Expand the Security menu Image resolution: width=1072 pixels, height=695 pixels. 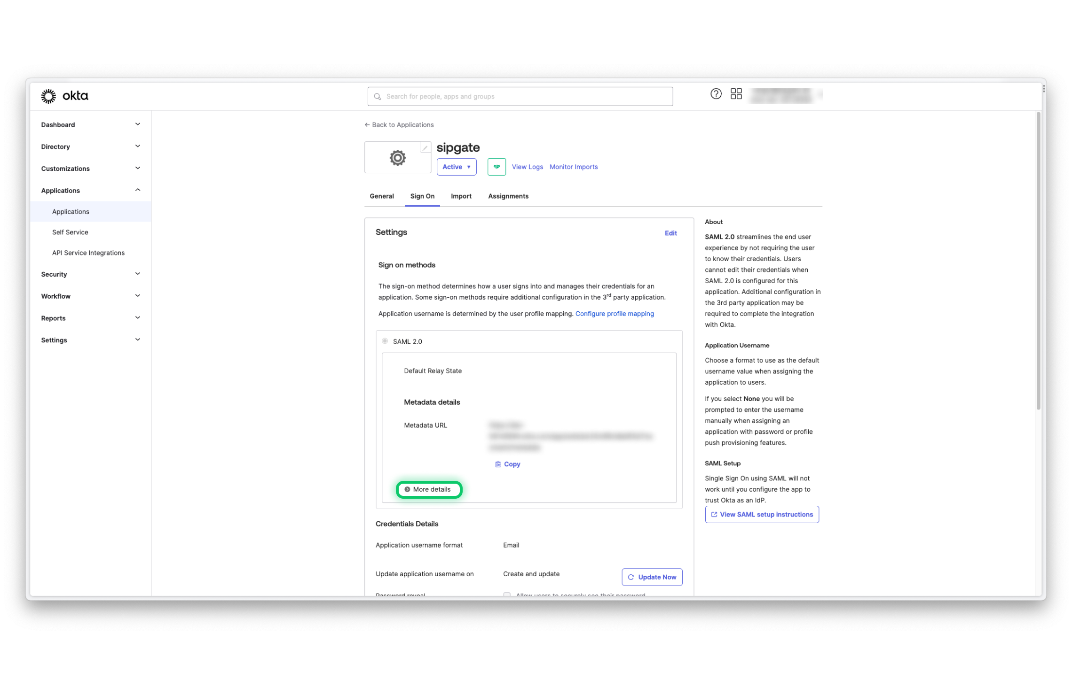tap(90, 274)
